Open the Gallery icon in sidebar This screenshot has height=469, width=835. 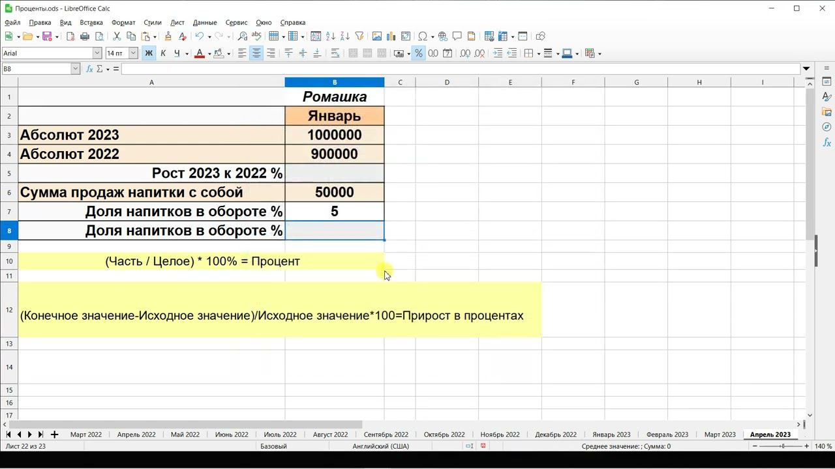[827, 112]
